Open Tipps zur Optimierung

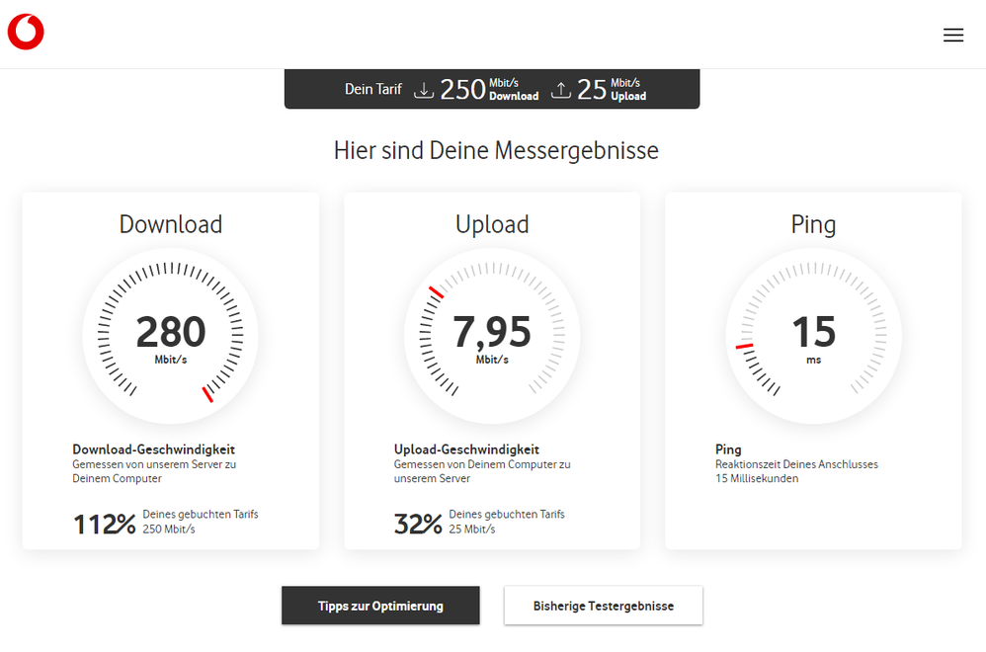(x=380, y=606)
